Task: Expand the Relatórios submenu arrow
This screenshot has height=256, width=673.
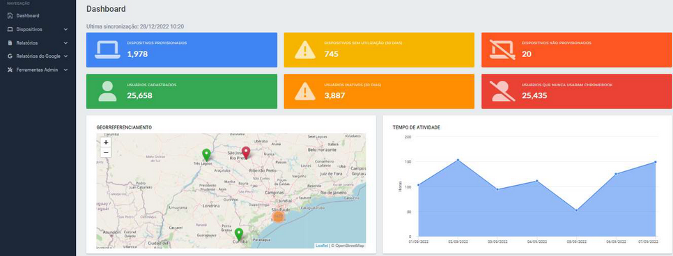Action: (65, 43)
